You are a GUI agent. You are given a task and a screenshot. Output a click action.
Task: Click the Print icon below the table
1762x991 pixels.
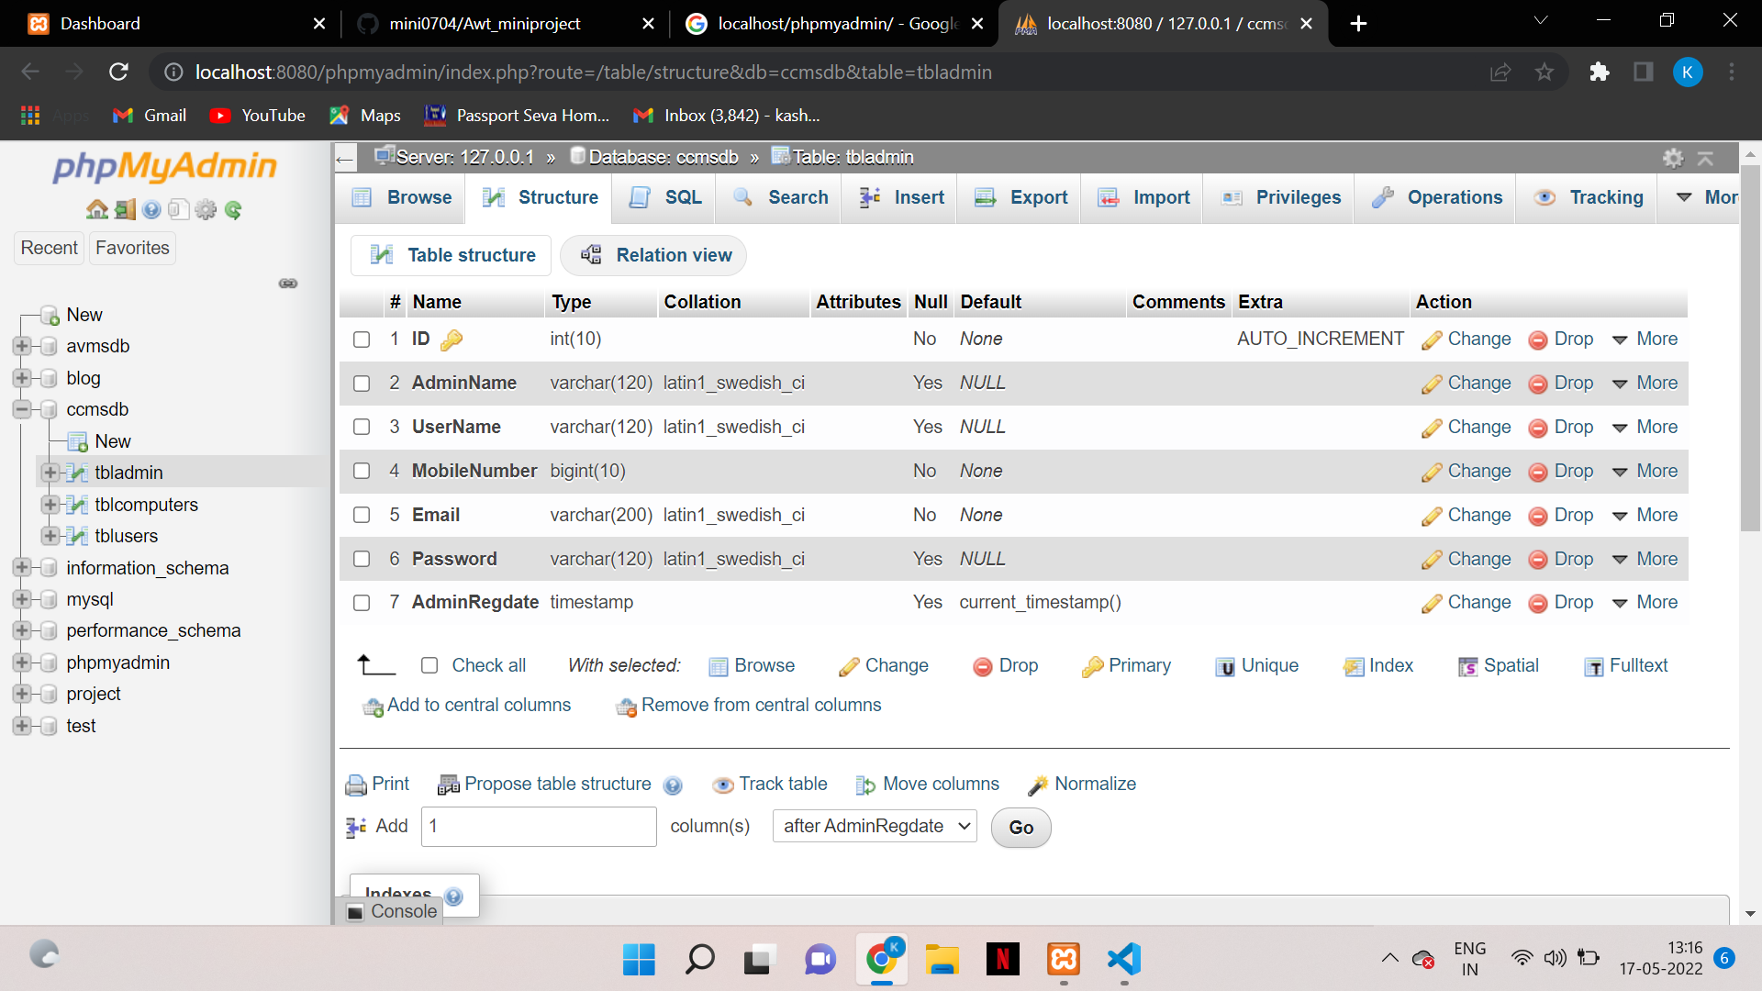(356, 785)
